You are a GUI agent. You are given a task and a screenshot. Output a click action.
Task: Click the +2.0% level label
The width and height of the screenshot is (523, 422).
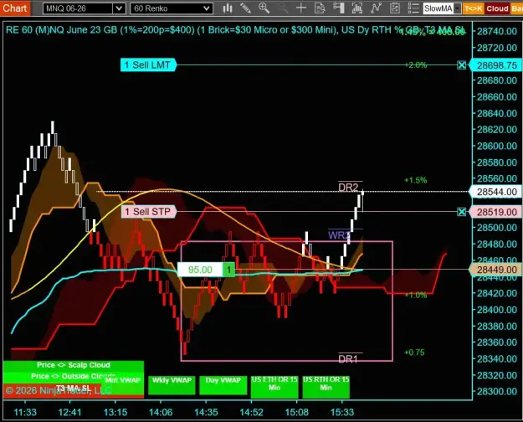(x=416, y=65)
